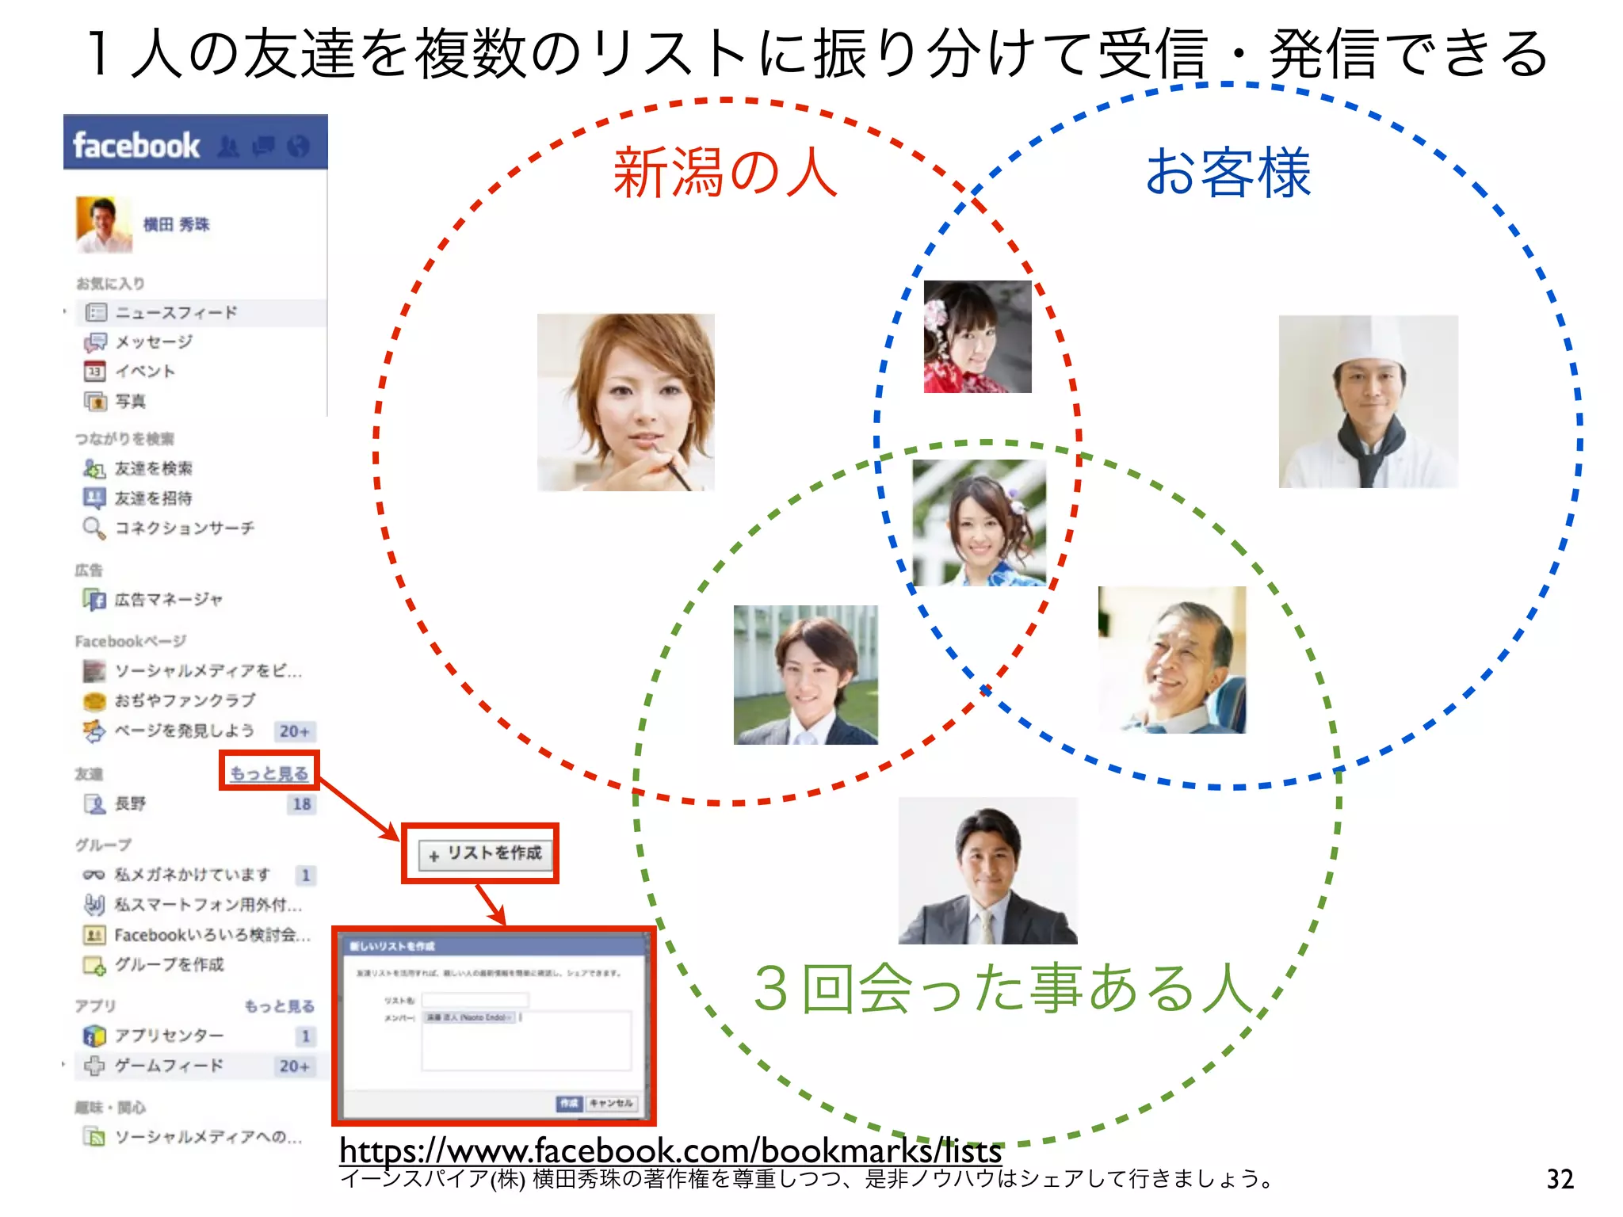Click the 18 count beside 長野
Viewport: 1623px width, 1217px height.
click(302, 805)
